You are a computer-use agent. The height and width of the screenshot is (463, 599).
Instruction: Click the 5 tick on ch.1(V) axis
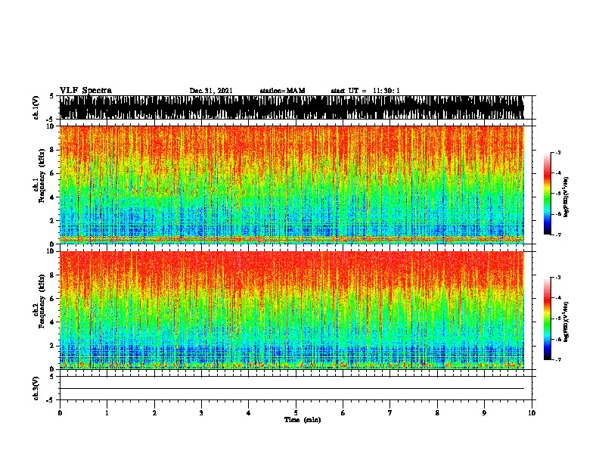(52, 96)
